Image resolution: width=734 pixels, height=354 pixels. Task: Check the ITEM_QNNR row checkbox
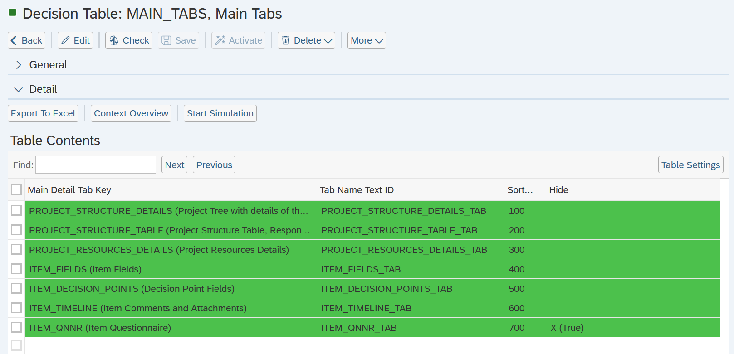coord(16,327)
